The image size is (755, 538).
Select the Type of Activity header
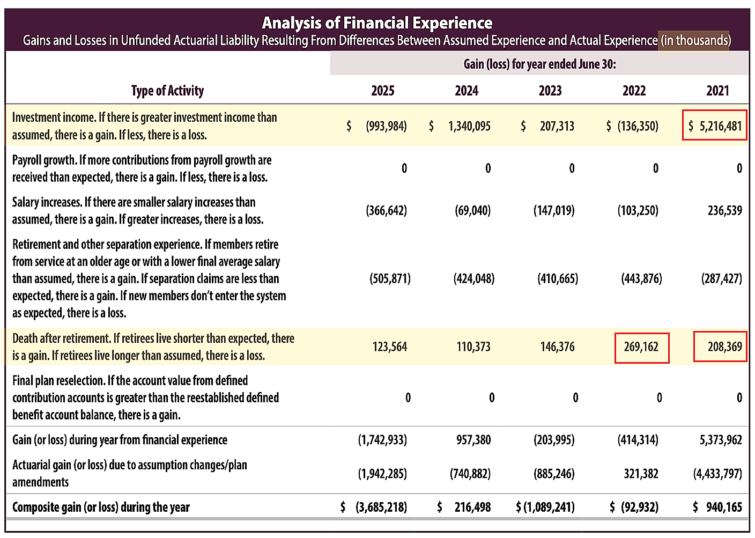click(x=167, y=91)
